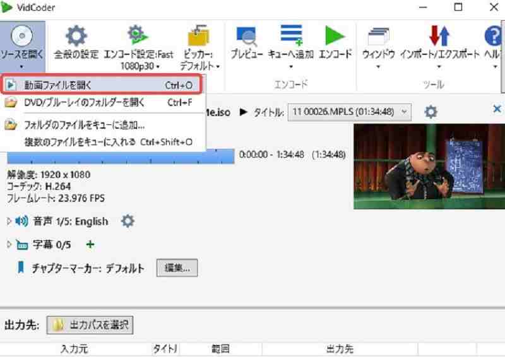Open エンコード設定 Fast 1080p30 preset icon

pos(138,35)
